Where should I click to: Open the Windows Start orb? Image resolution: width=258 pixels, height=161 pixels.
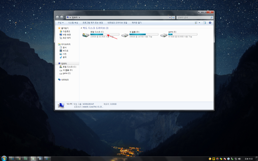coord(4,159)
